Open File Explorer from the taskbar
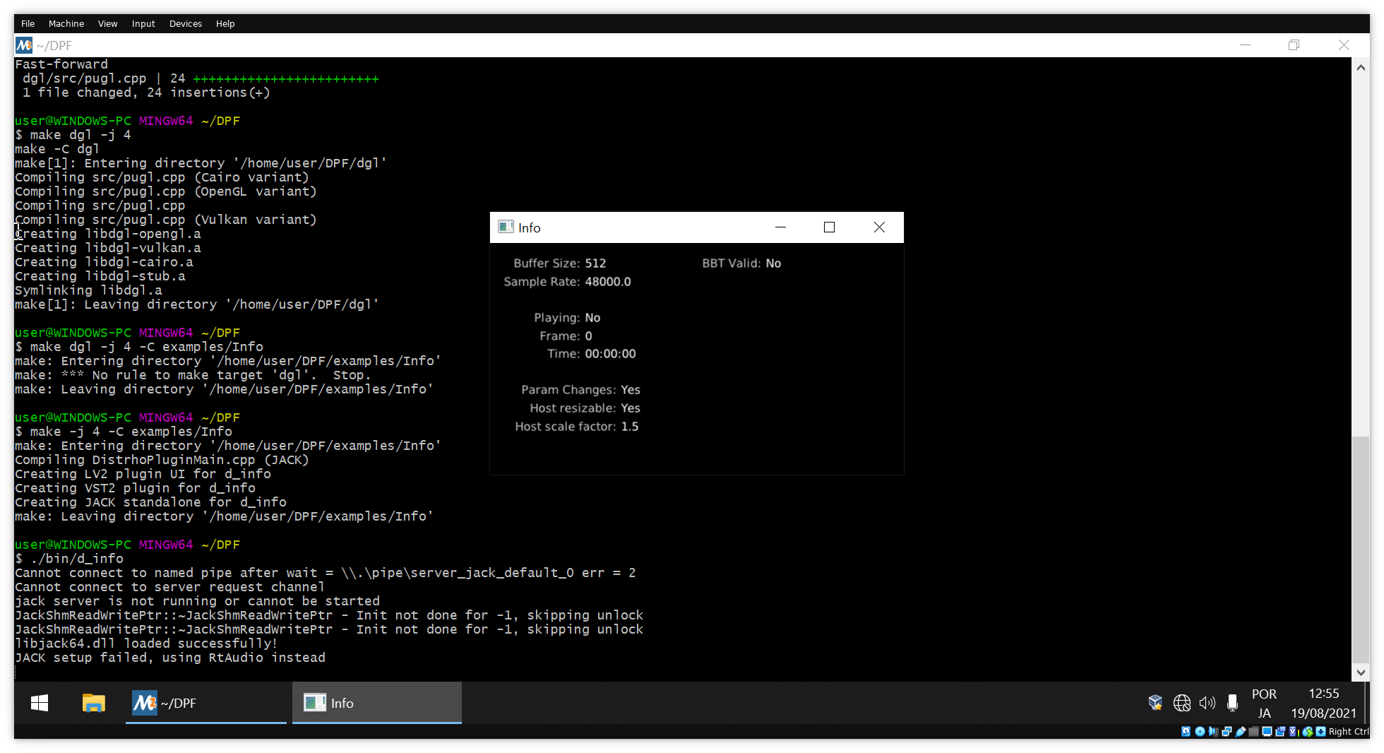This screenshot has width=1384, height=753. point(93,703)
